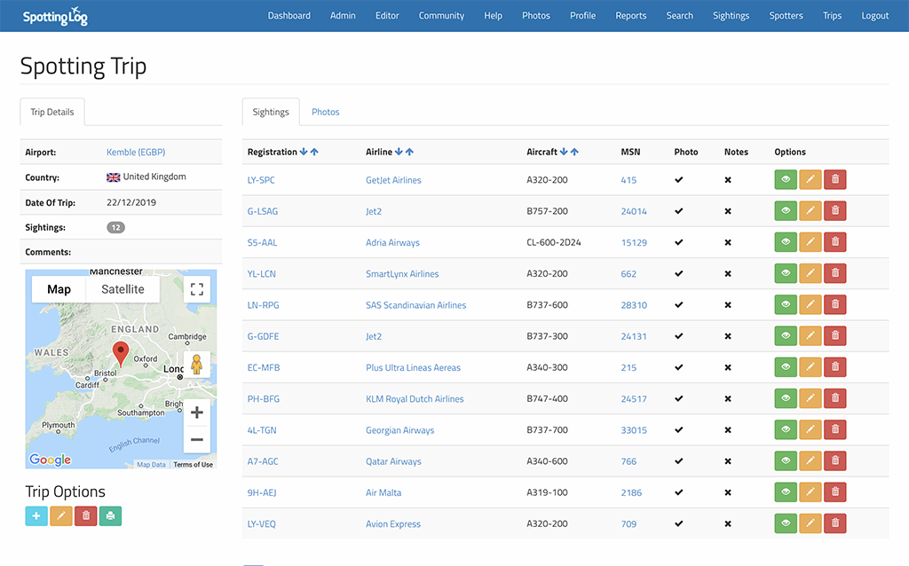Click the blue add button under Trip Options
The width and height of the screenshot is (909, 566).
[36, 515]
